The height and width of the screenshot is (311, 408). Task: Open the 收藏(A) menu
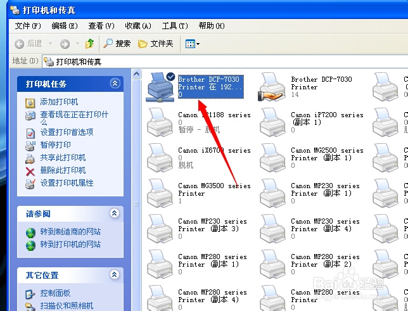tap(138, 26)
